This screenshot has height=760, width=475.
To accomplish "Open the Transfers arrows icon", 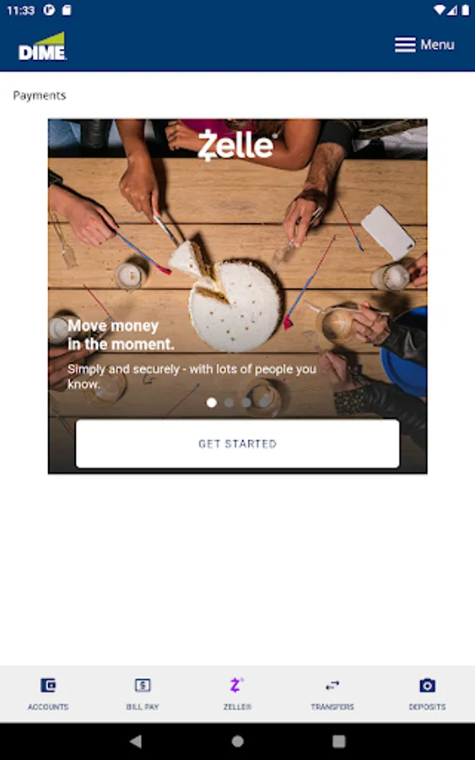I will [x=332, y=686].
